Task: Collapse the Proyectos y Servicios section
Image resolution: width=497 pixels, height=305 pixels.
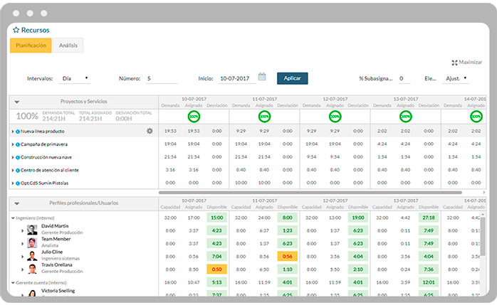Action: [x=17, y=102]
